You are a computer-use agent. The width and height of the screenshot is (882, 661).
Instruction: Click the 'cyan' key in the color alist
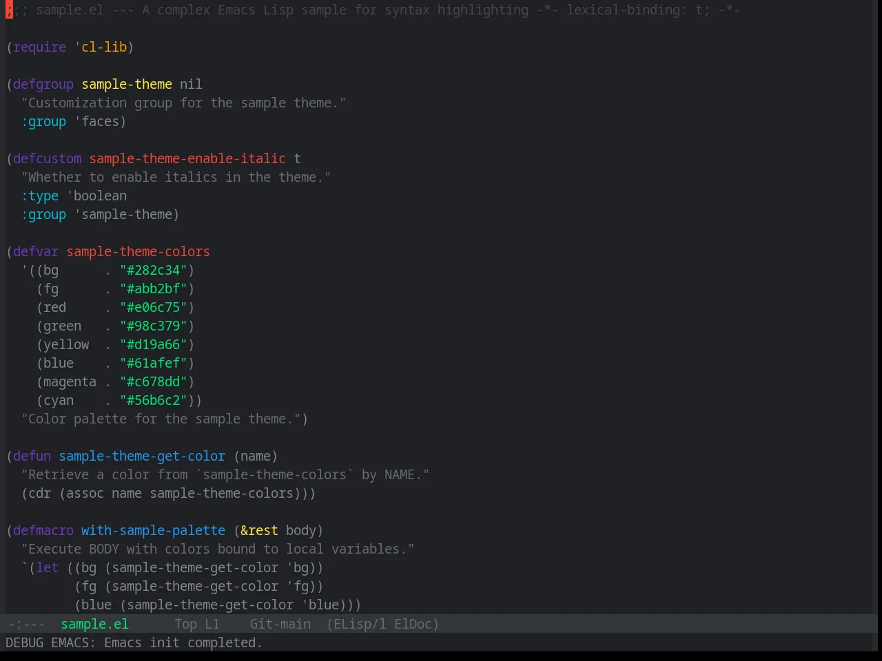pyautogui.click(x=59, y=400)
